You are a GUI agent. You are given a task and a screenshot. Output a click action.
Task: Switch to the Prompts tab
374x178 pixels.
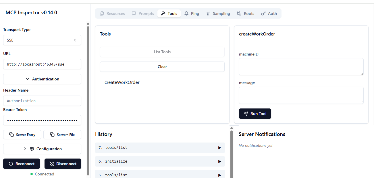(143, 13)
